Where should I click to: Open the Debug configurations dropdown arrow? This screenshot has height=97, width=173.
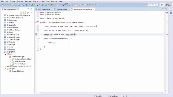point(29,5)
